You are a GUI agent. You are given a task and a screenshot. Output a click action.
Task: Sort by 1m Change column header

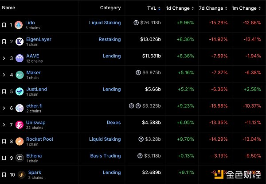pyautogui.click(x=246, y=8)
